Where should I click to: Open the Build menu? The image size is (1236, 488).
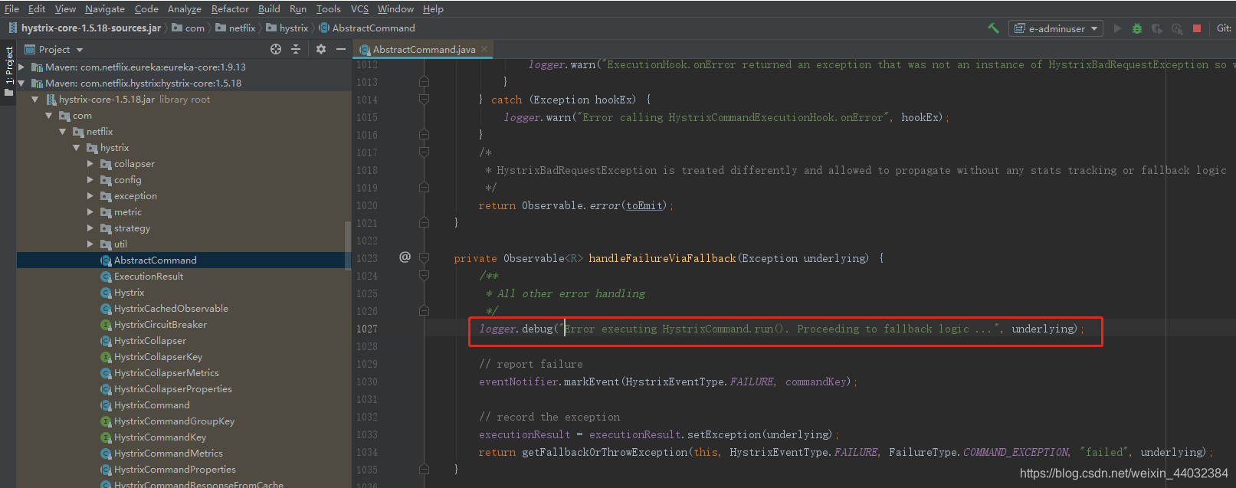click(269, 8)
